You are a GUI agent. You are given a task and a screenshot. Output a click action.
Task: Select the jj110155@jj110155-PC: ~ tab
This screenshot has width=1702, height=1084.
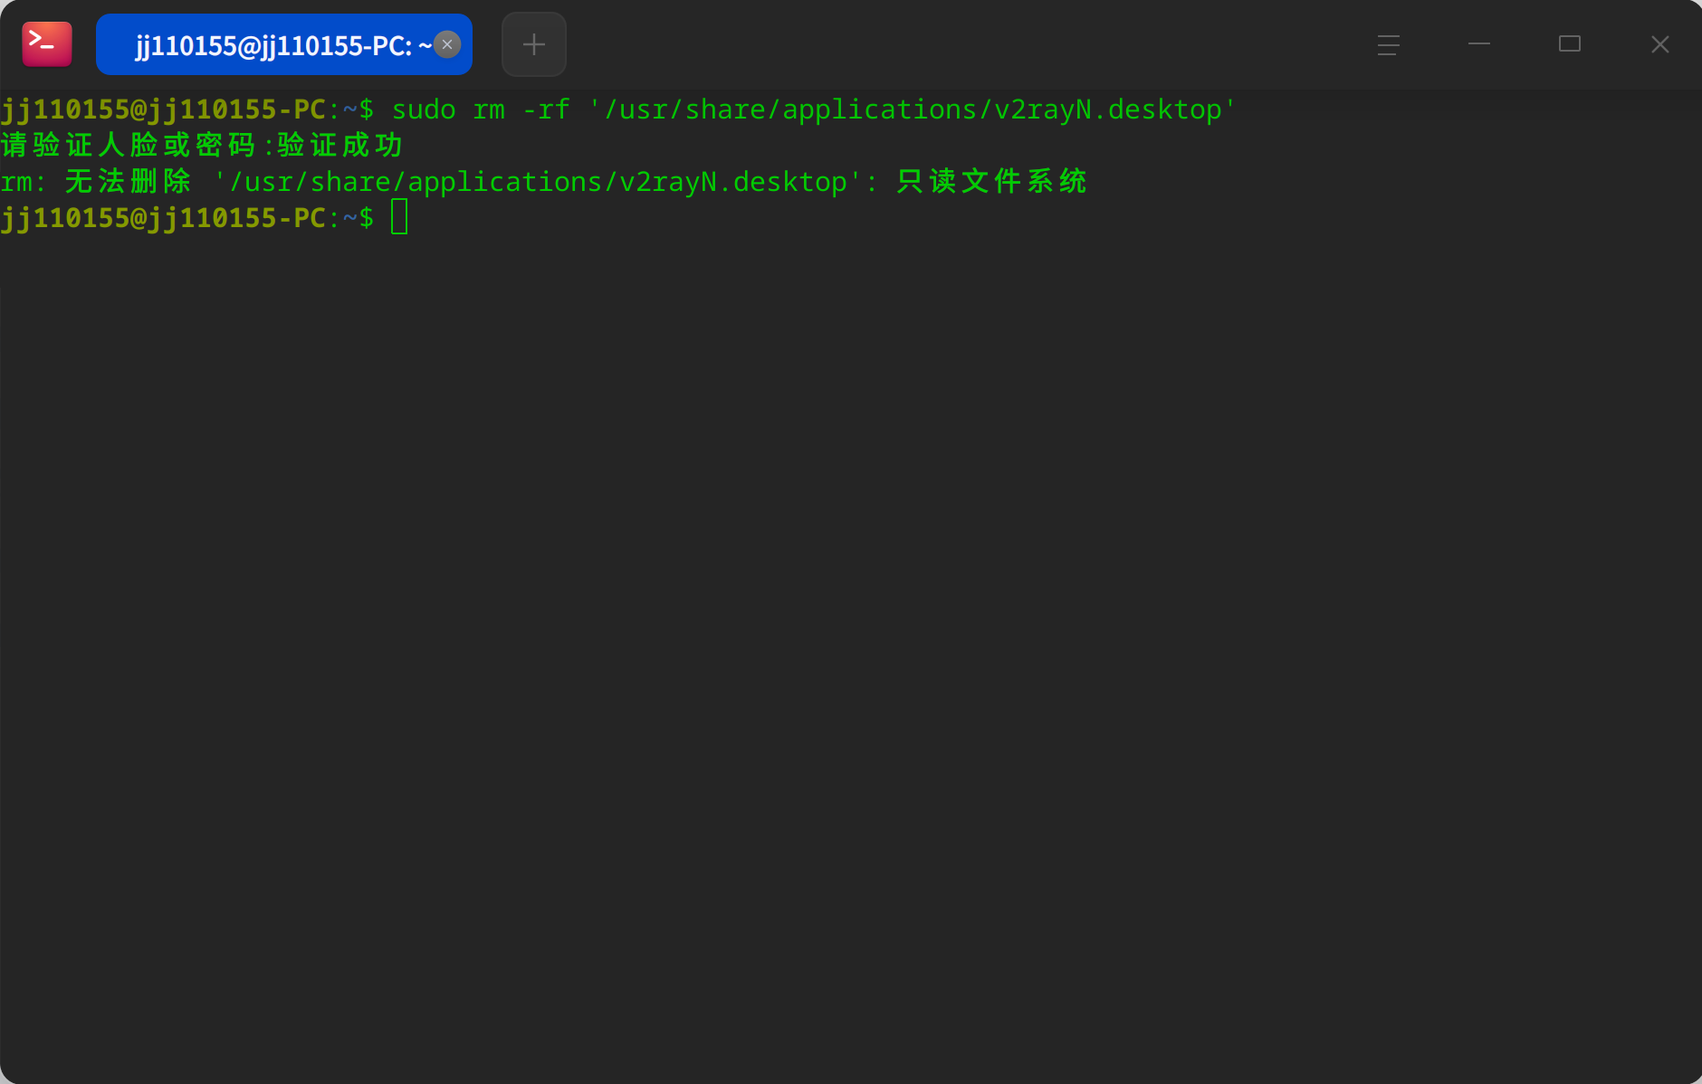click(272, 44)
